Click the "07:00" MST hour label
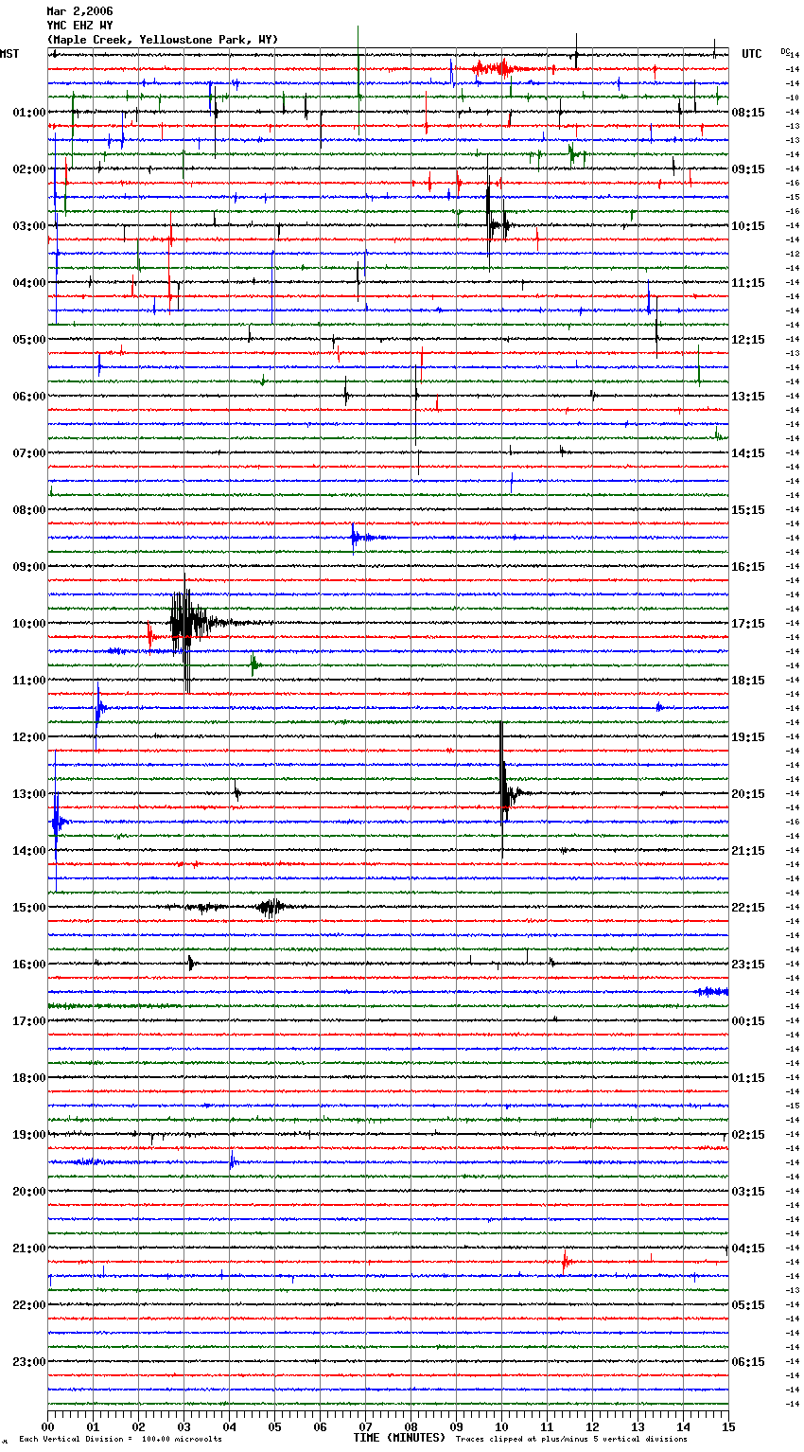This screenshot has width=804, height=1452. click(29, 453)
